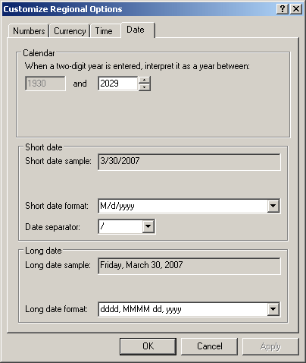The image size is (306, 363).
Task: Switch to the Currency tab
Action: click(x=70, y=31)
